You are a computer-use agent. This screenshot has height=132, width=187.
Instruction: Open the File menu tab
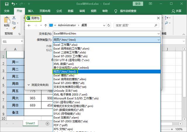7,11
